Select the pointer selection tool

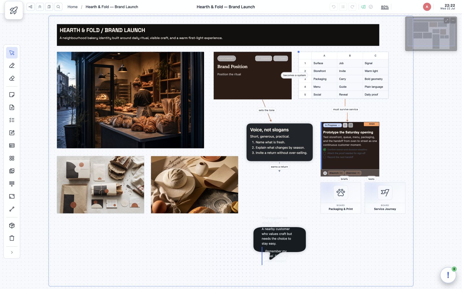point(12,53)
